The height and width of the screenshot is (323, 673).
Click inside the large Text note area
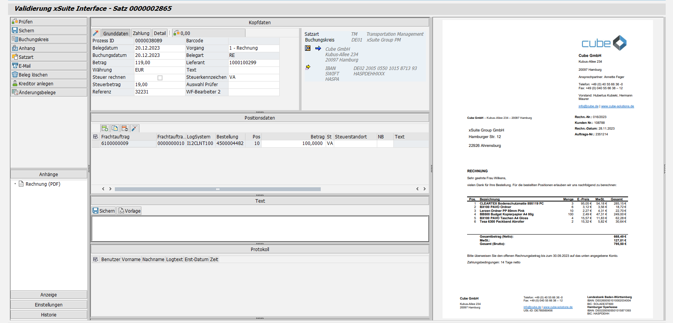click(x=260, y=229)
